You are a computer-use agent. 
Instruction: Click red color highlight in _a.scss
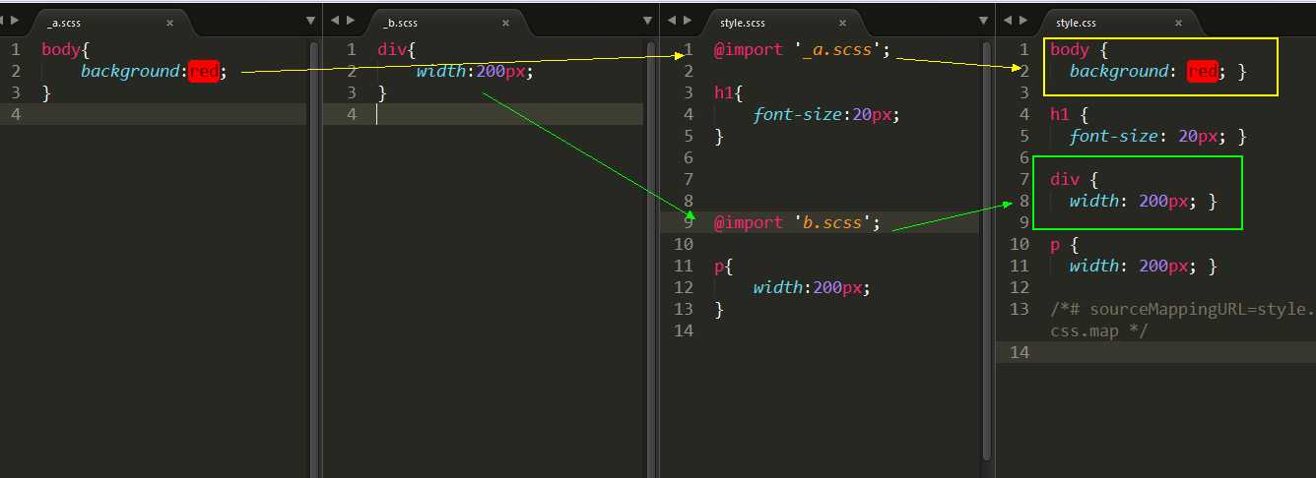click(203, 71)
